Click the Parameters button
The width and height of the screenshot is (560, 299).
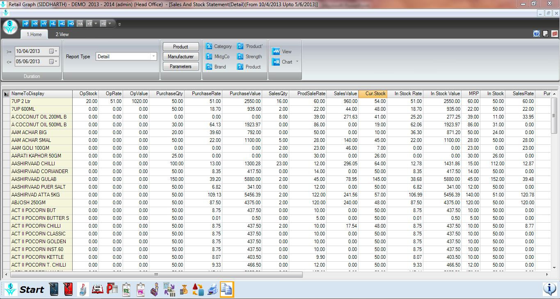(x=181, y=66)
